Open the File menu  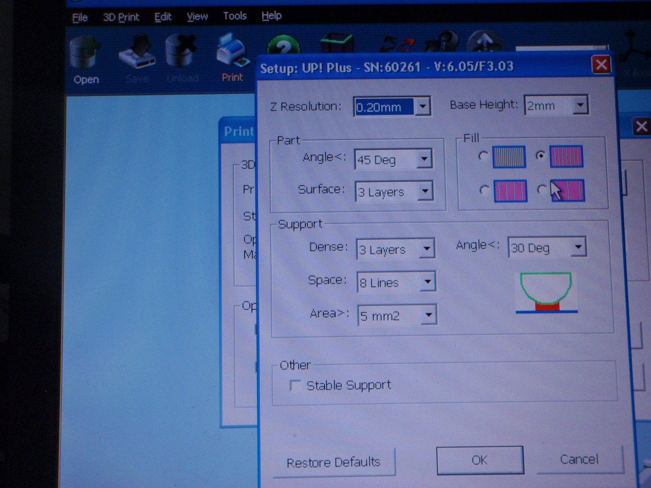tap(80, 18)
